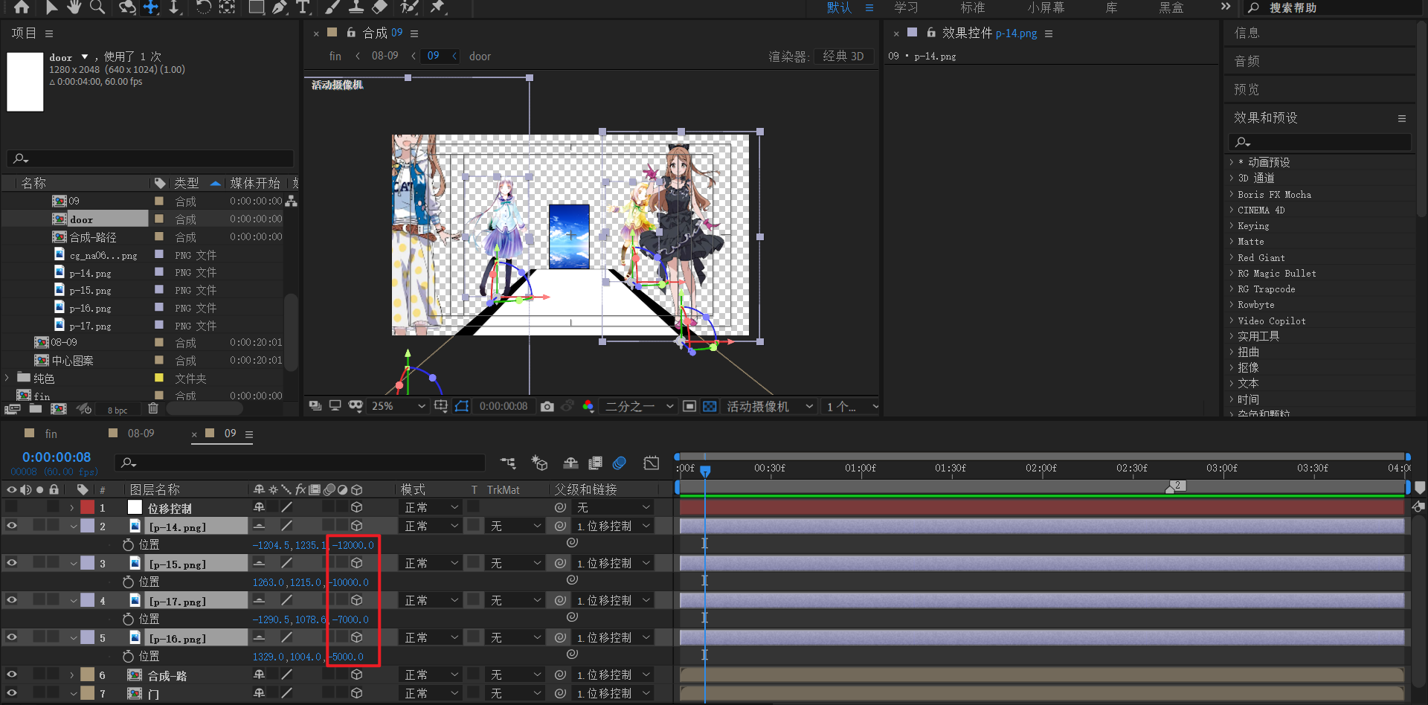Switch to the fin timeline tab
1428x705 pixels.
click(x=51, y=434)
